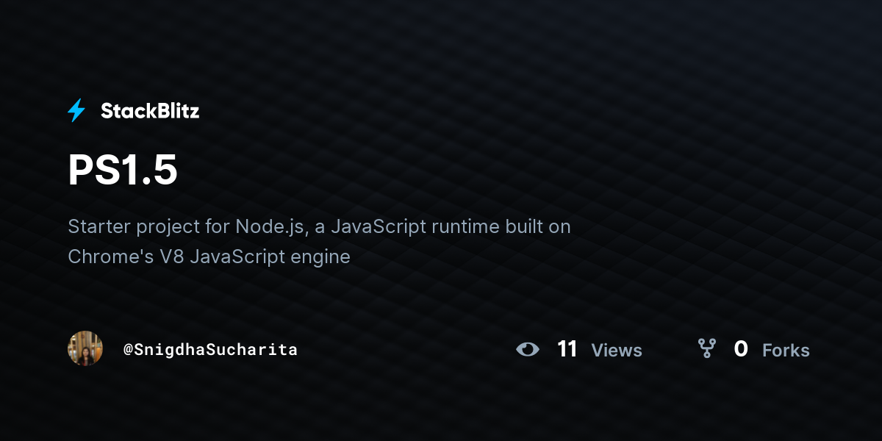Open the StackBlitz wordmark link

150,111
